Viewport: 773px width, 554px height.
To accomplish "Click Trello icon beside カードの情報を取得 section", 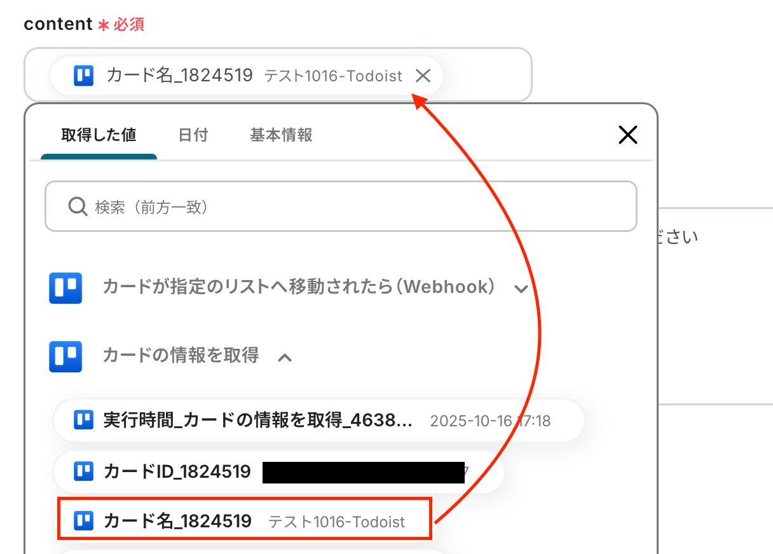I will pos(65,356).
